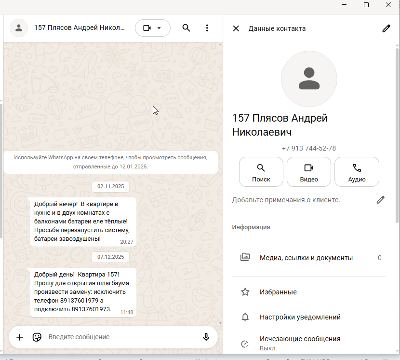
Task: Minimize the WhatsApp window
Action: pyautogui.click(x=344, y=5)
